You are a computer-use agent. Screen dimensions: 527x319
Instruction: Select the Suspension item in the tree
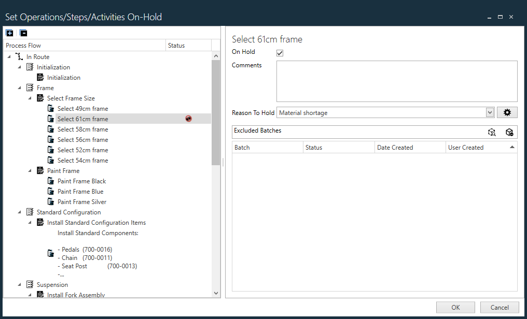(x=52, y=284)
